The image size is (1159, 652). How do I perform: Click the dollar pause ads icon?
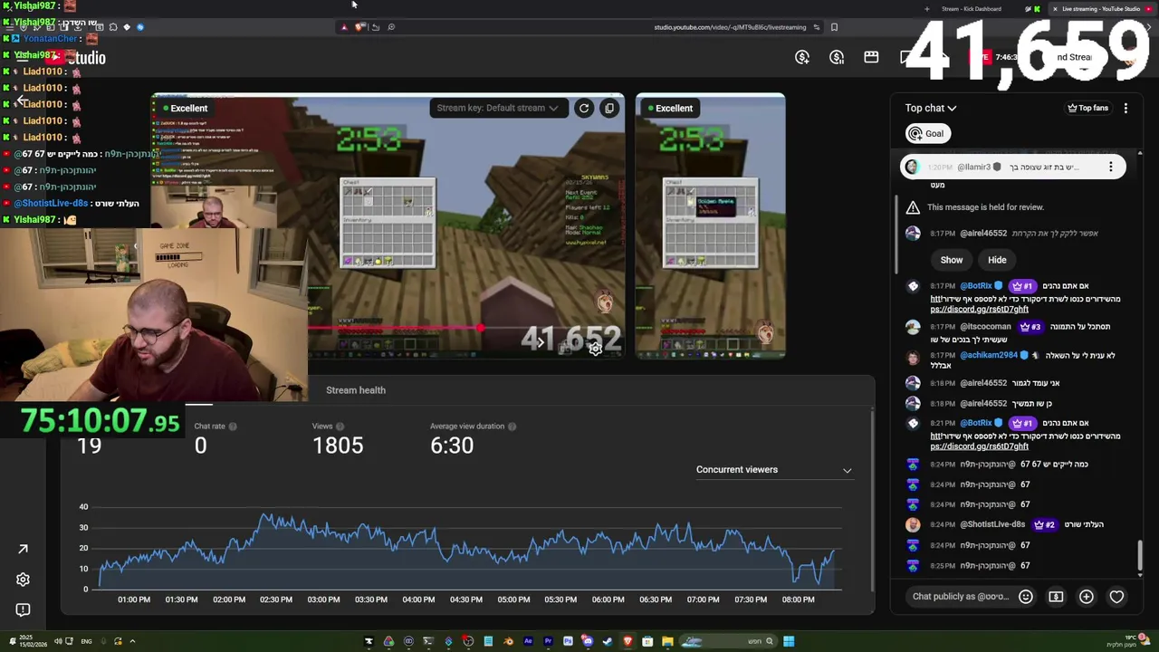[837, 57]
